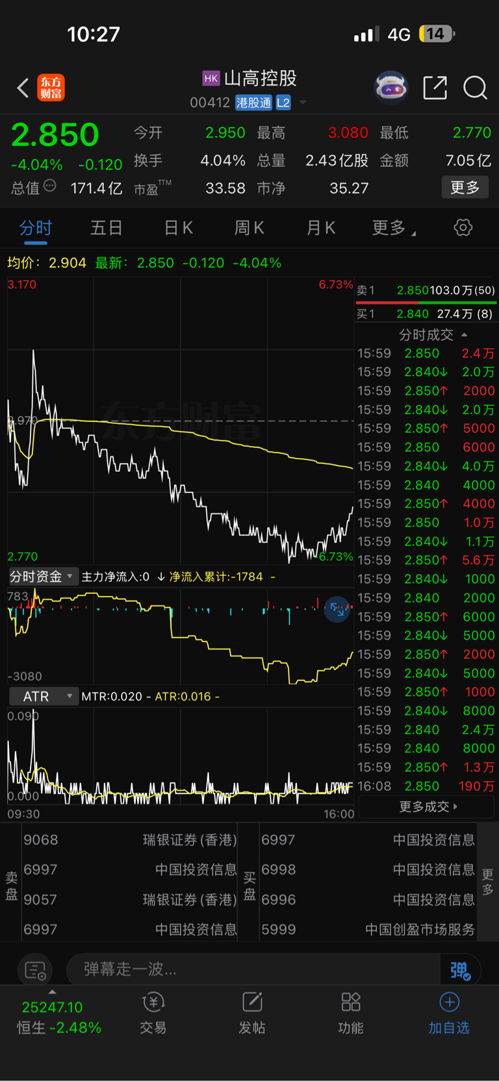Tap the current price 2.850
This screenshot has width=499, height=1081.
55,135
